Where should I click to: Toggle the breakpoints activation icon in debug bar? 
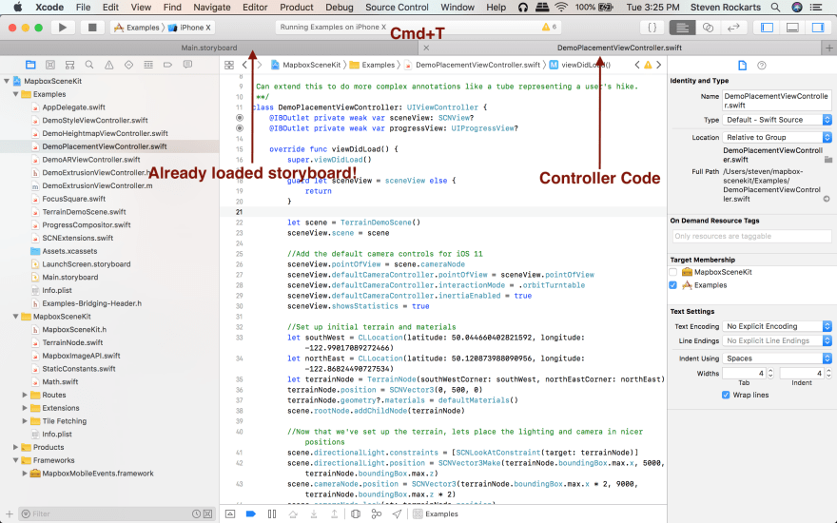click(x=250, y=513)
